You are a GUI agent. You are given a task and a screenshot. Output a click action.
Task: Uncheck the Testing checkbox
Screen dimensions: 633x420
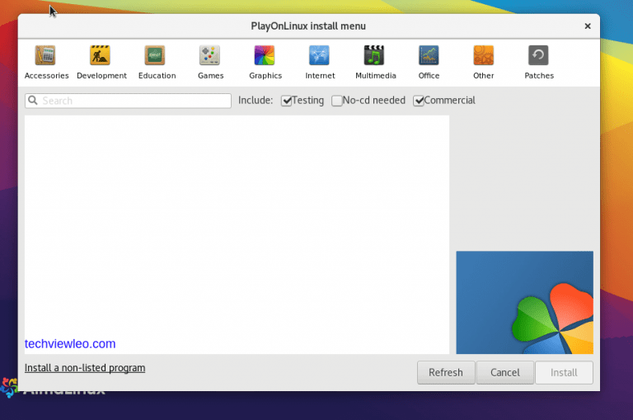(286, 101)
